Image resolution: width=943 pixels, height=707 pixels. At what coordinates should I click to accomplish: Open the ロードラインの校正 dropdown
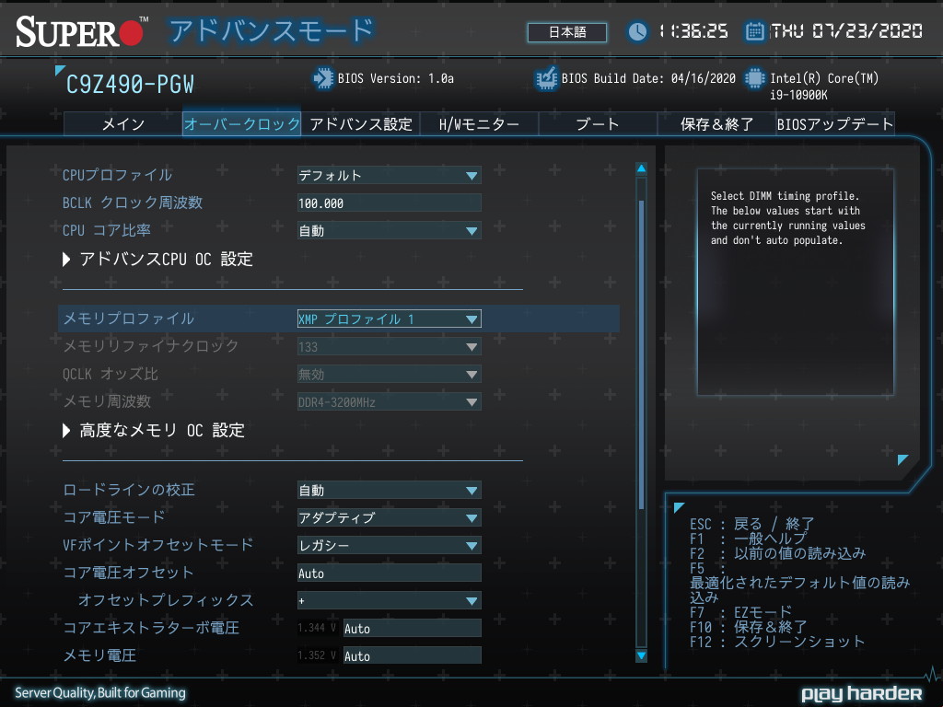click(x=390, y=491)
